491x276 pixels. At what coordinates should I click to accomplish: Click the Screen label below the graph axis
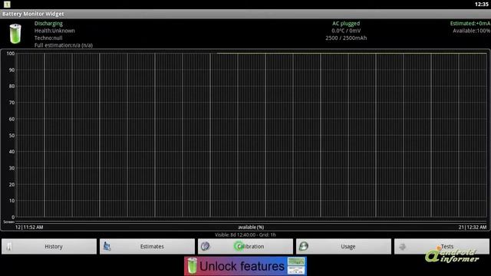coord(8,222)
